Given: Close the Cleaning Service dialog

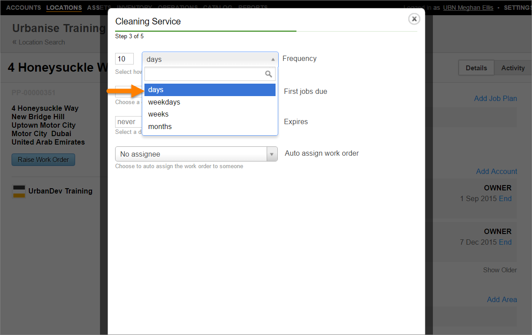Looking at the screenshot, I should tap(414, 19).
